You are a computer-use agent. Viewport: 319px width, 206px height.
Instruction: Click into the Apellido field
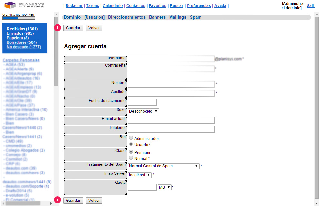click(171, 93)
